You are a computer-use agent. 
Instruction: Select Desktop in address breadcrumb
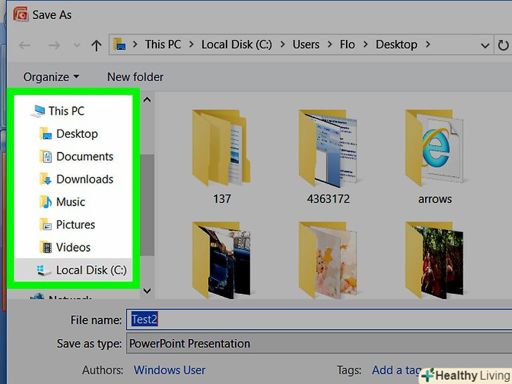point(397,44)
